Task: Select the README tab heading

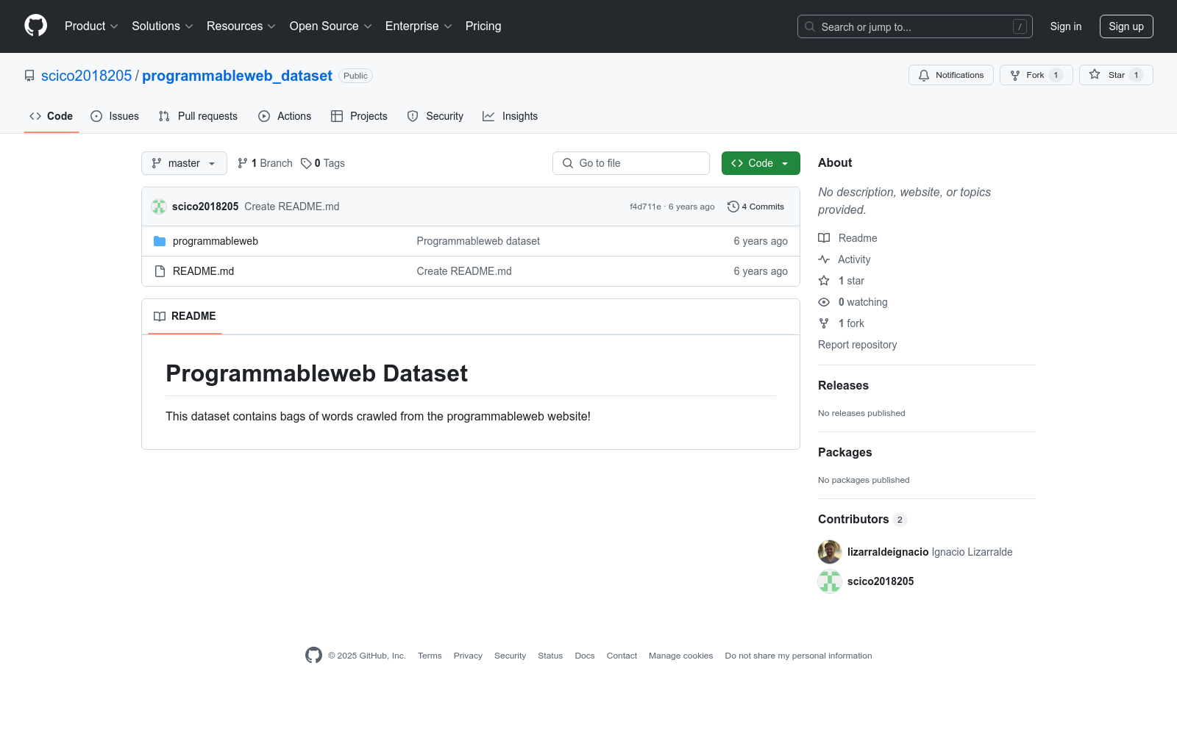Action: [185, 316]
